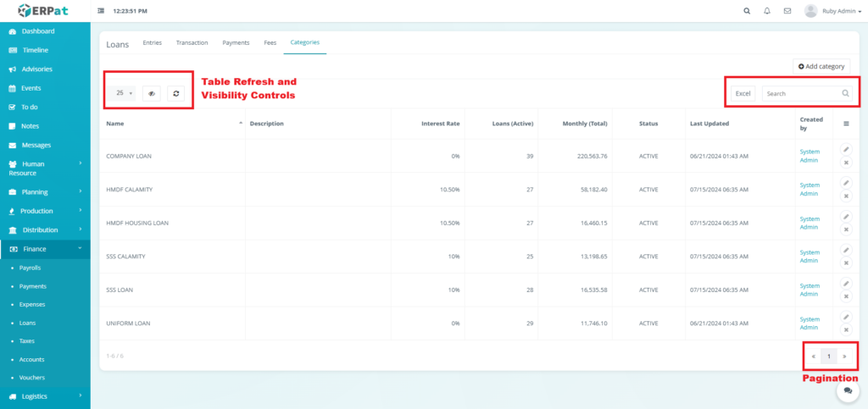Click the table refresh icon
The width and height of the screenshot is (868, 409).
(x=175, y=94)
